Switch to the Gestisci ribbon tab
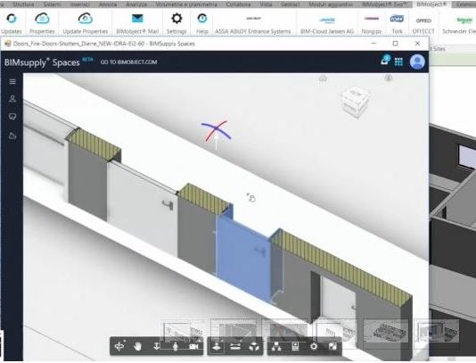Viewport: 476px width, 363px height. click(x=290, y=4)
